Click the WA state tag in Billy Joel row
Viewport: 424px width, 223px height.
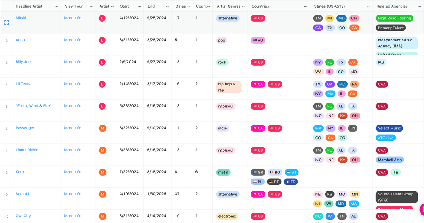coord(318,72)
